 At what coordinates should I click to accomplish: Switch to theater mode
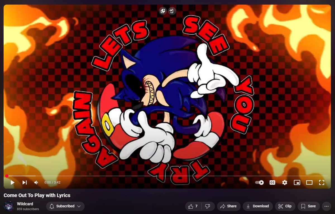309,182
